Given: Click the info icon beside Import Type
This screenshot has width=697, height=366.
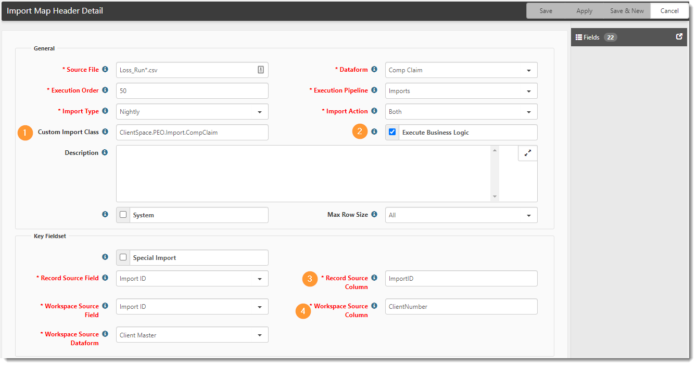Looking at the screenshot, I should coord(105,111).
